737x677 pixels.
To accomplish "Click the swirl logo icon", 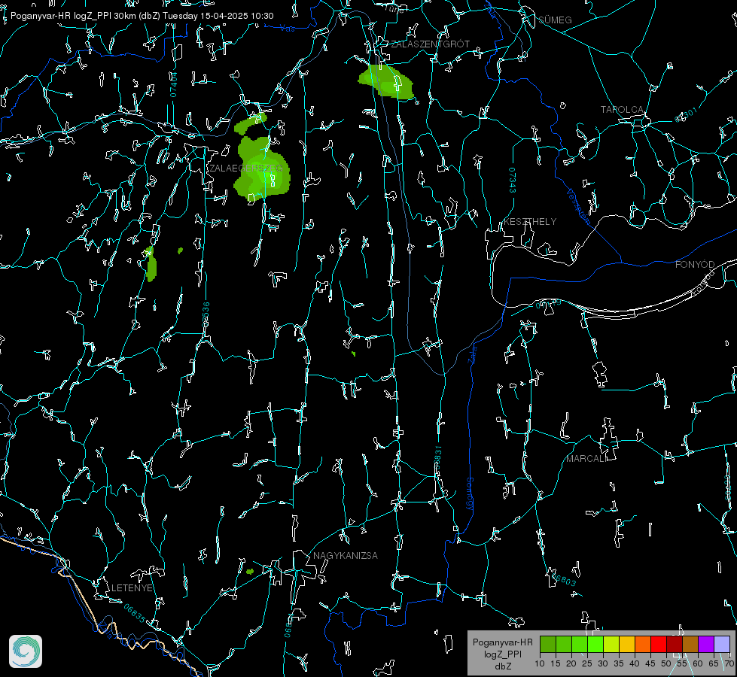I will (26, 651).
